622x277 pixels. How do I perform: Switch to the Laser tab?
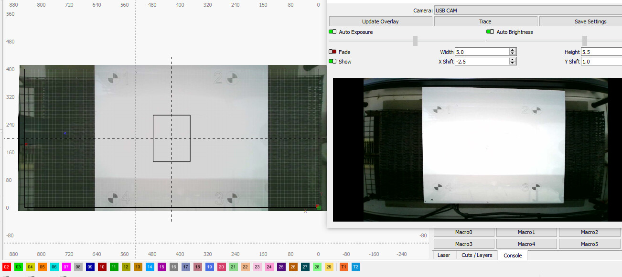tap(444, 255)
